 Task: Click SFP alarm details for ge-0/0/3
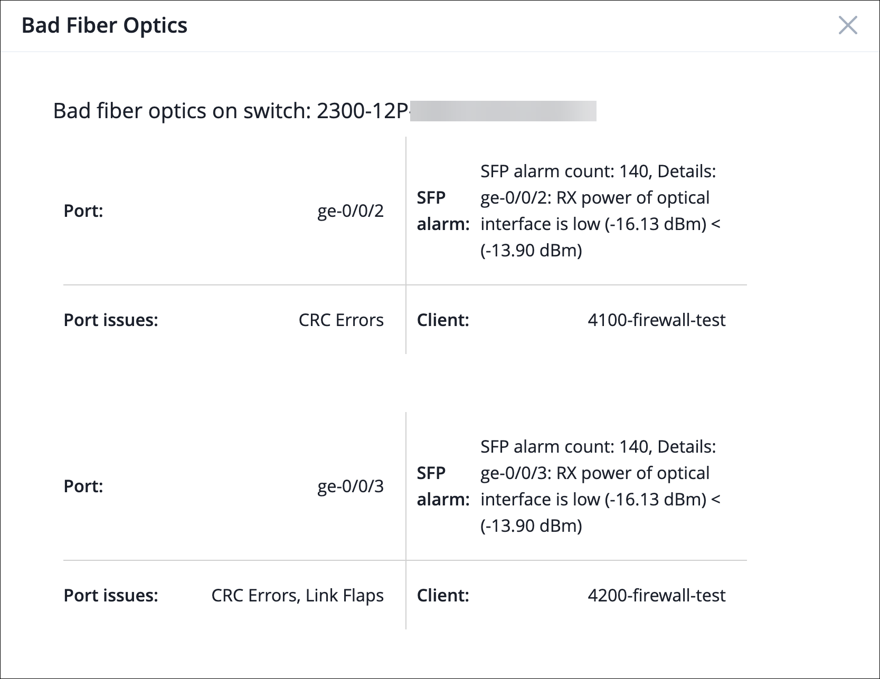tap(600, 486)
